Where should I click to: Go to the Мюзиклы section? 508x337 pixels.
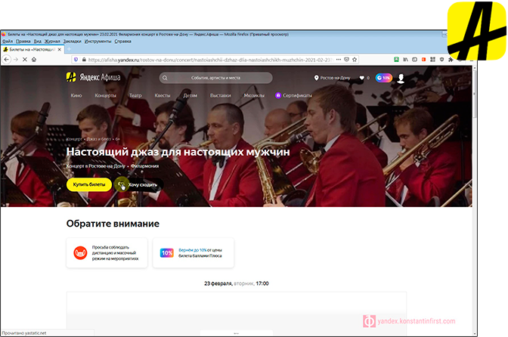coord(254,95)
